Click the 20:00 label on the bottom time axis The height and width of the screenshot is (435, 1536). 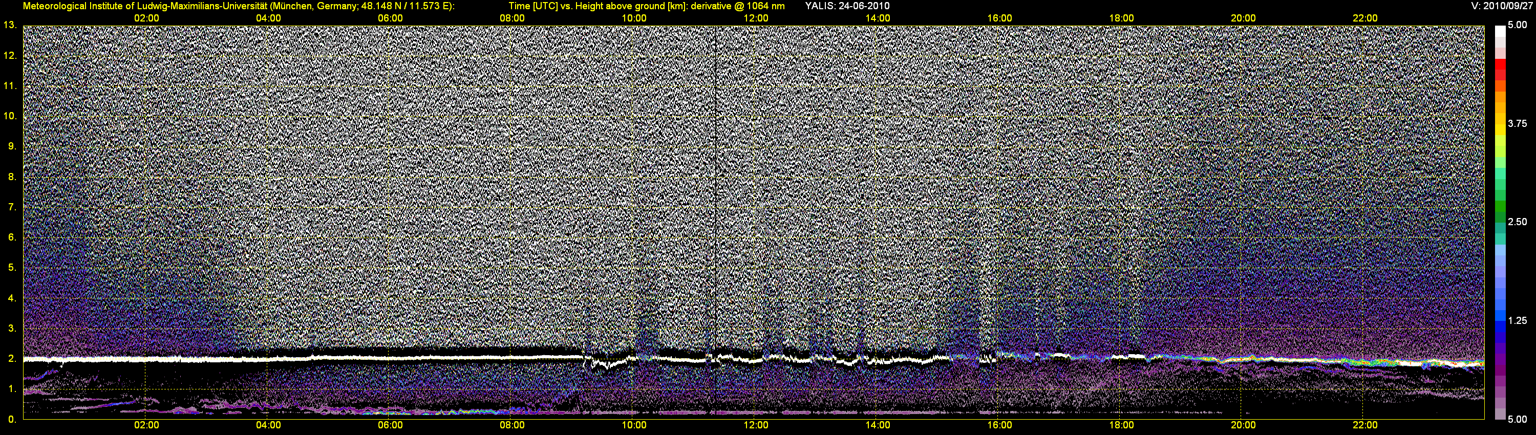pos(1243,425)
